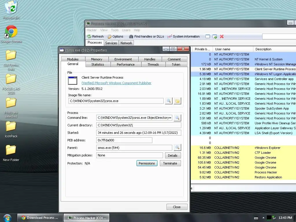This screenshot has width=296, height=222.
Task: Open System information from the toolbar
Action: 183,36
